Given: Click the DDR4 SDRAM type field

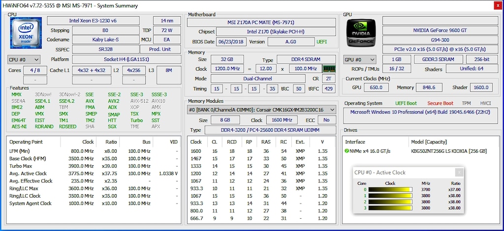Looking at the screenshot, I should click(306, 59).
